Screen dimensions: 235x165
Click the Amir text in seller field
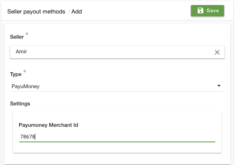pos(21,52)
